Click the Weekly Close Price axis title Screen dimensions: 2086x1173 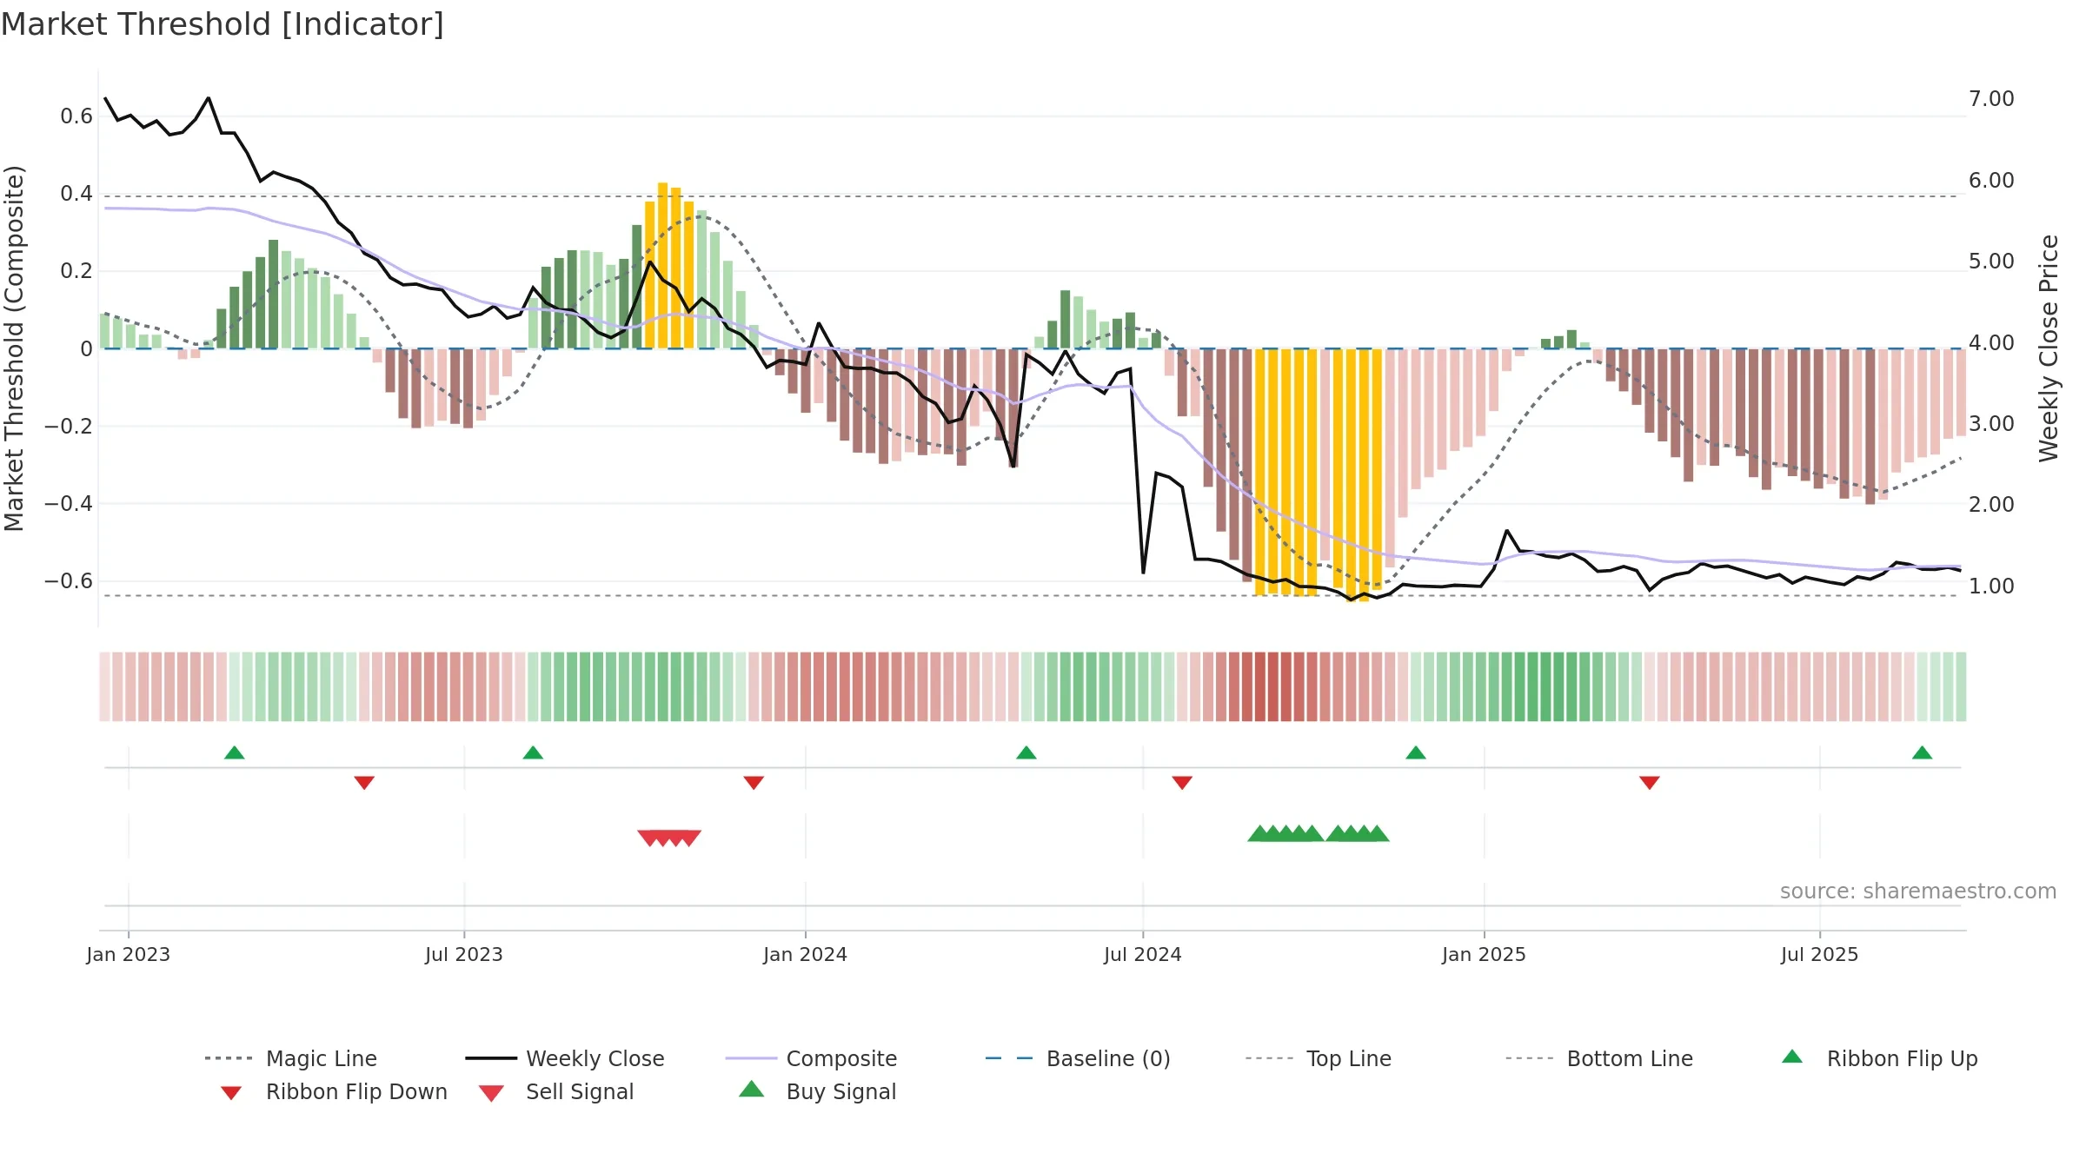2049,348
